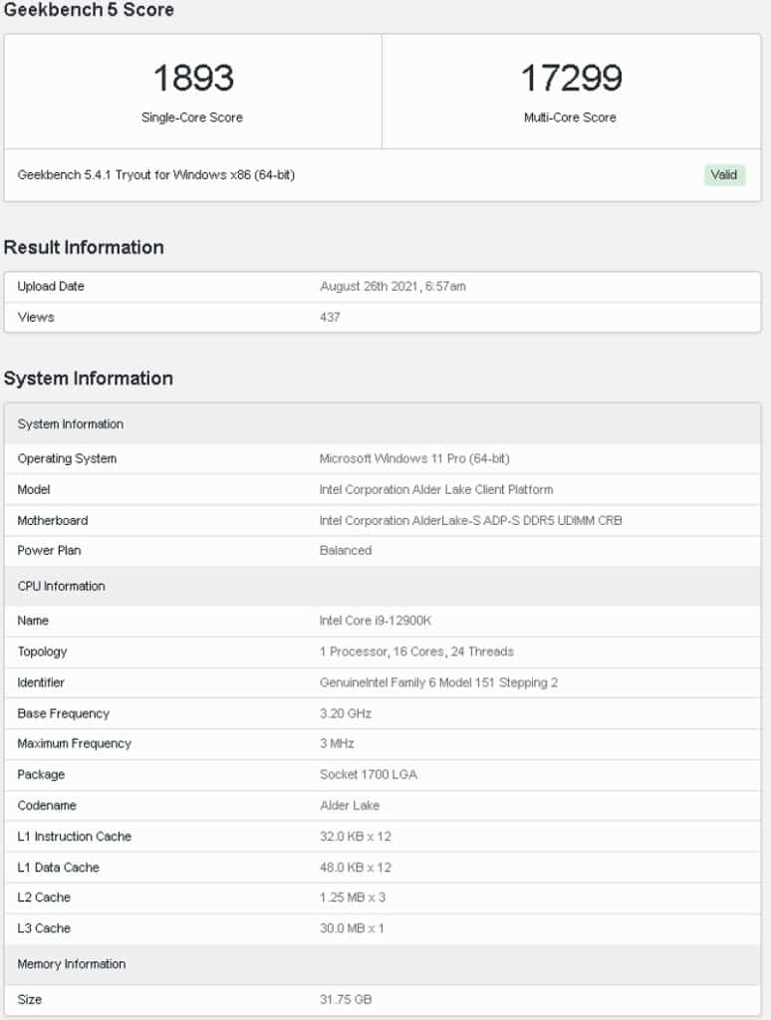Click the green Valid badge
Viewport: 771px width, 1020px height.
tap(724, 175)
